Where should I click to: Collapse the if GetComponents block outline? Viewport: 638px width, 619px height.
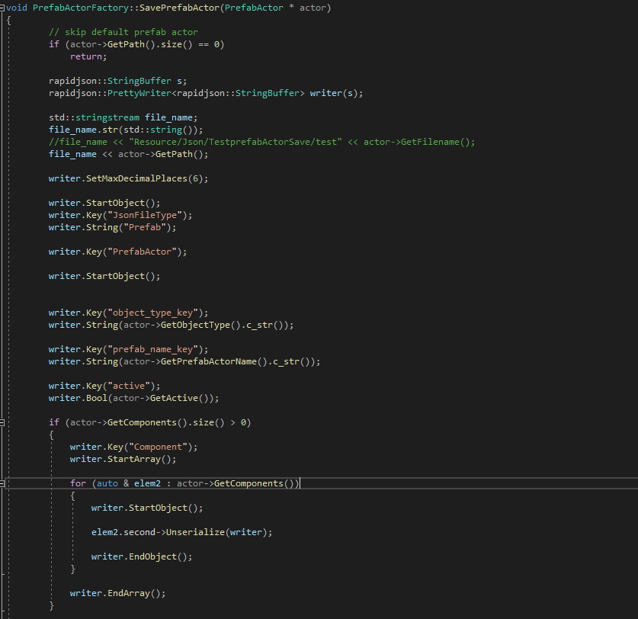(x=2, y=422)
